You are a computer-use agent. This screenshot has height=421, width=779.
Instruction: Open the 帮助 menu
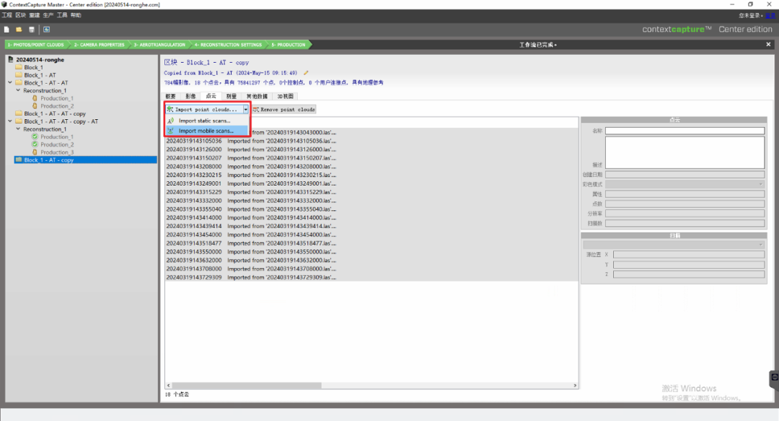(x=76, y=15)
